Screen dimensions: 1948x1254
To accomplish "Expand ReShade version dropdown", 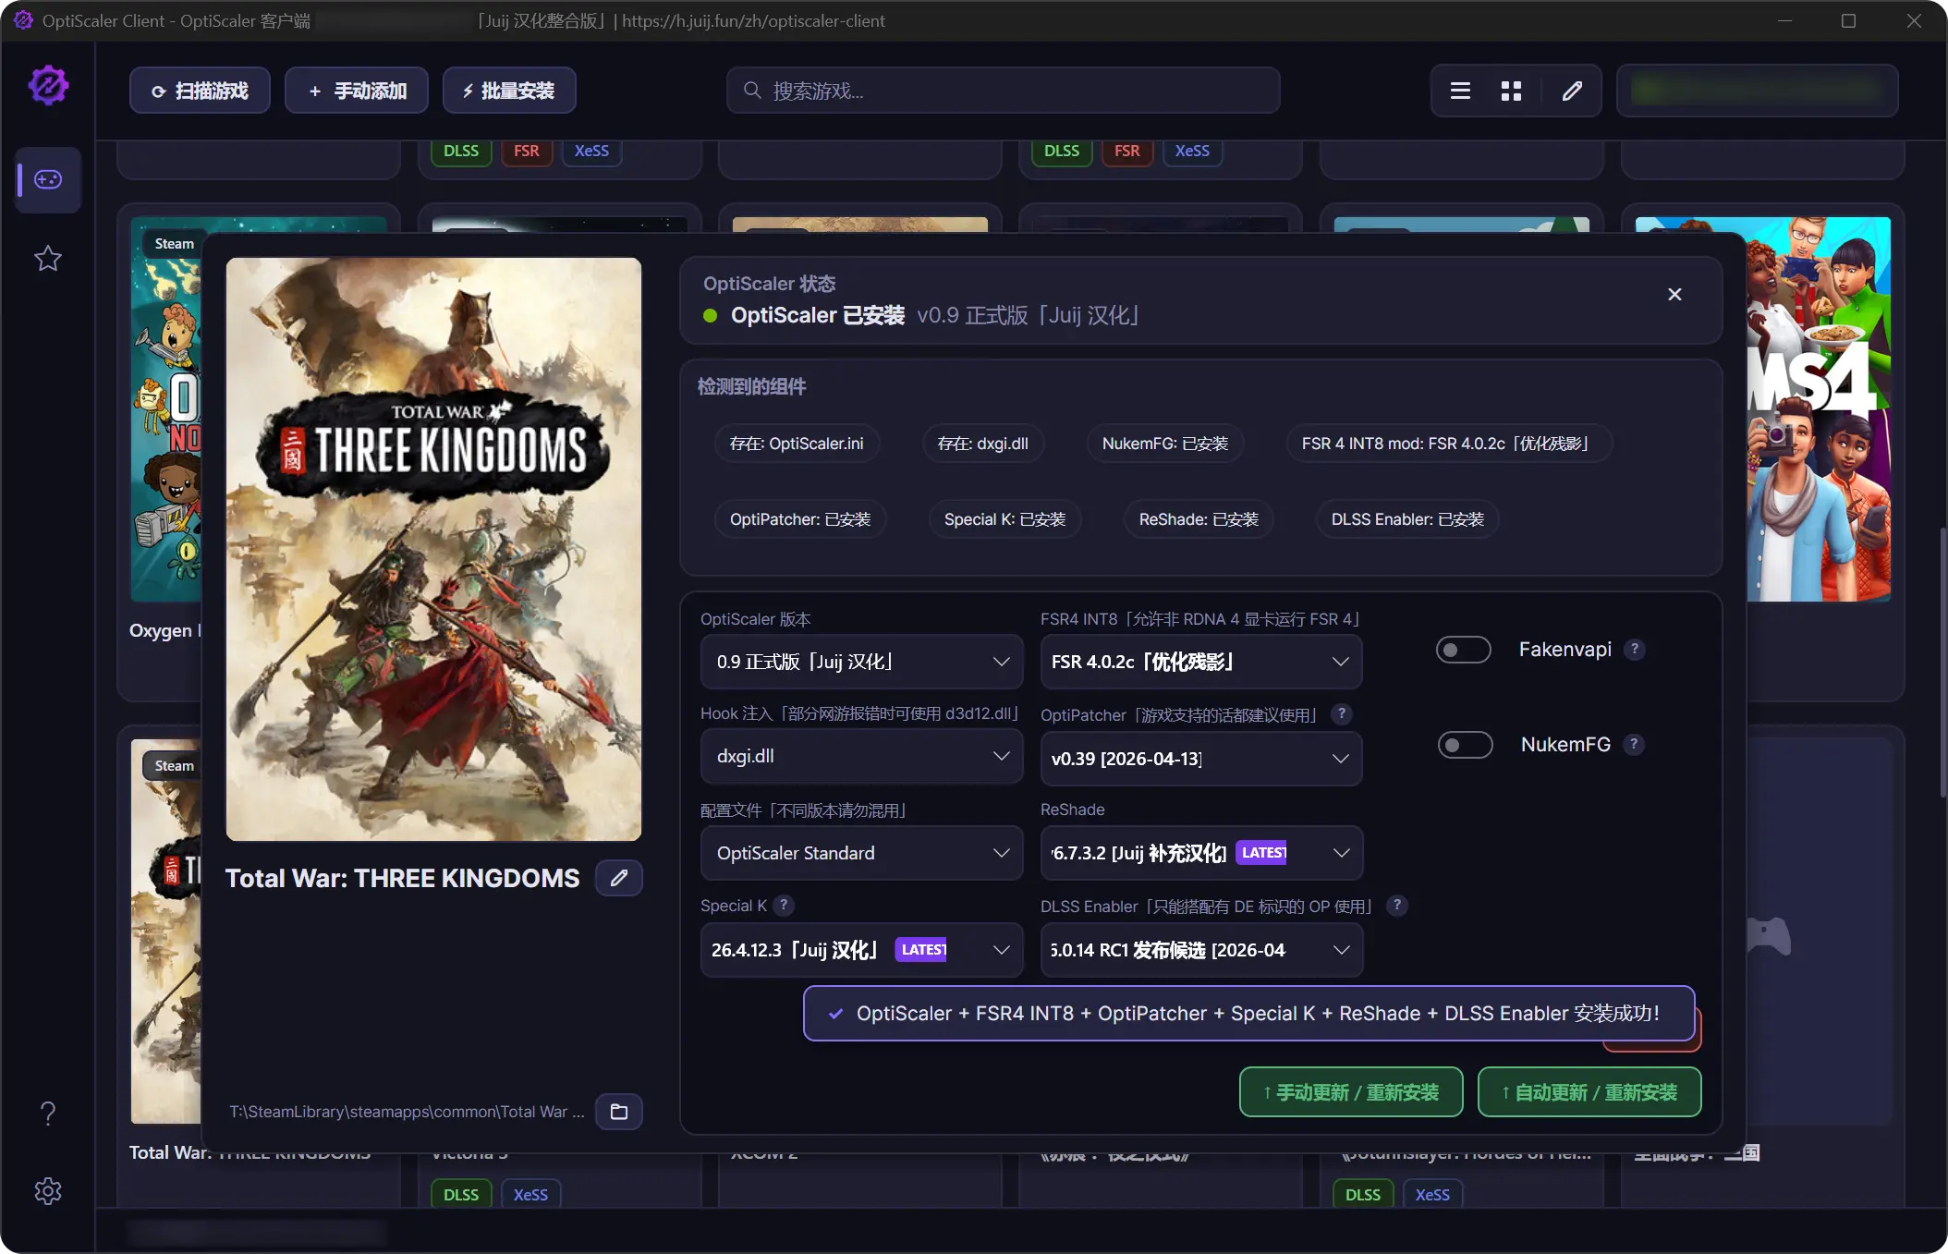I will coord(1200,853).
